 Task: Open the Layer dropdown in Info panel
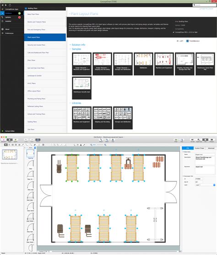coord(205,185)
